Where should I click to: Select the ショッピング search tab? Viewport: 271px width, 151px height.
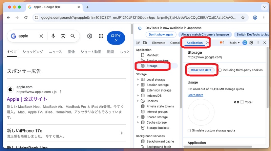tap(33, 52)
